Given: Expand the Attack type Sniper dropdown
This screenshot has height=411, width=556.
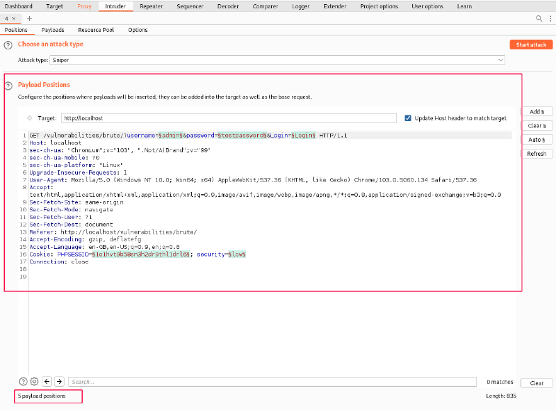Looking at the screenshot, I should [x=500, y=61].
